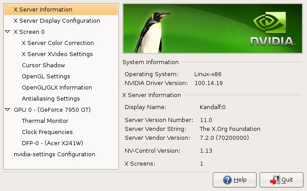Click the System Information section heading
Viewport: 307px width, 191px height.
(151, 62)
